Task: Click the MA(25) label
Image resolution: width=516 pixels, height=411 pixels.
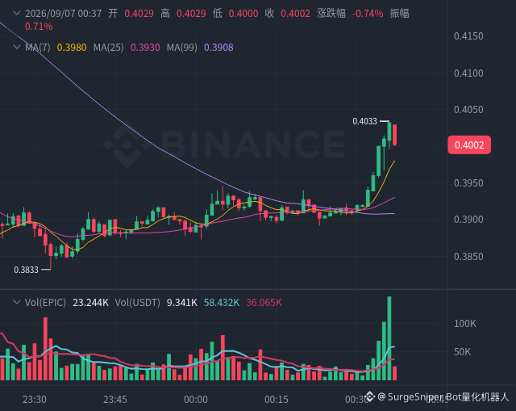Action: pos(108,48)
